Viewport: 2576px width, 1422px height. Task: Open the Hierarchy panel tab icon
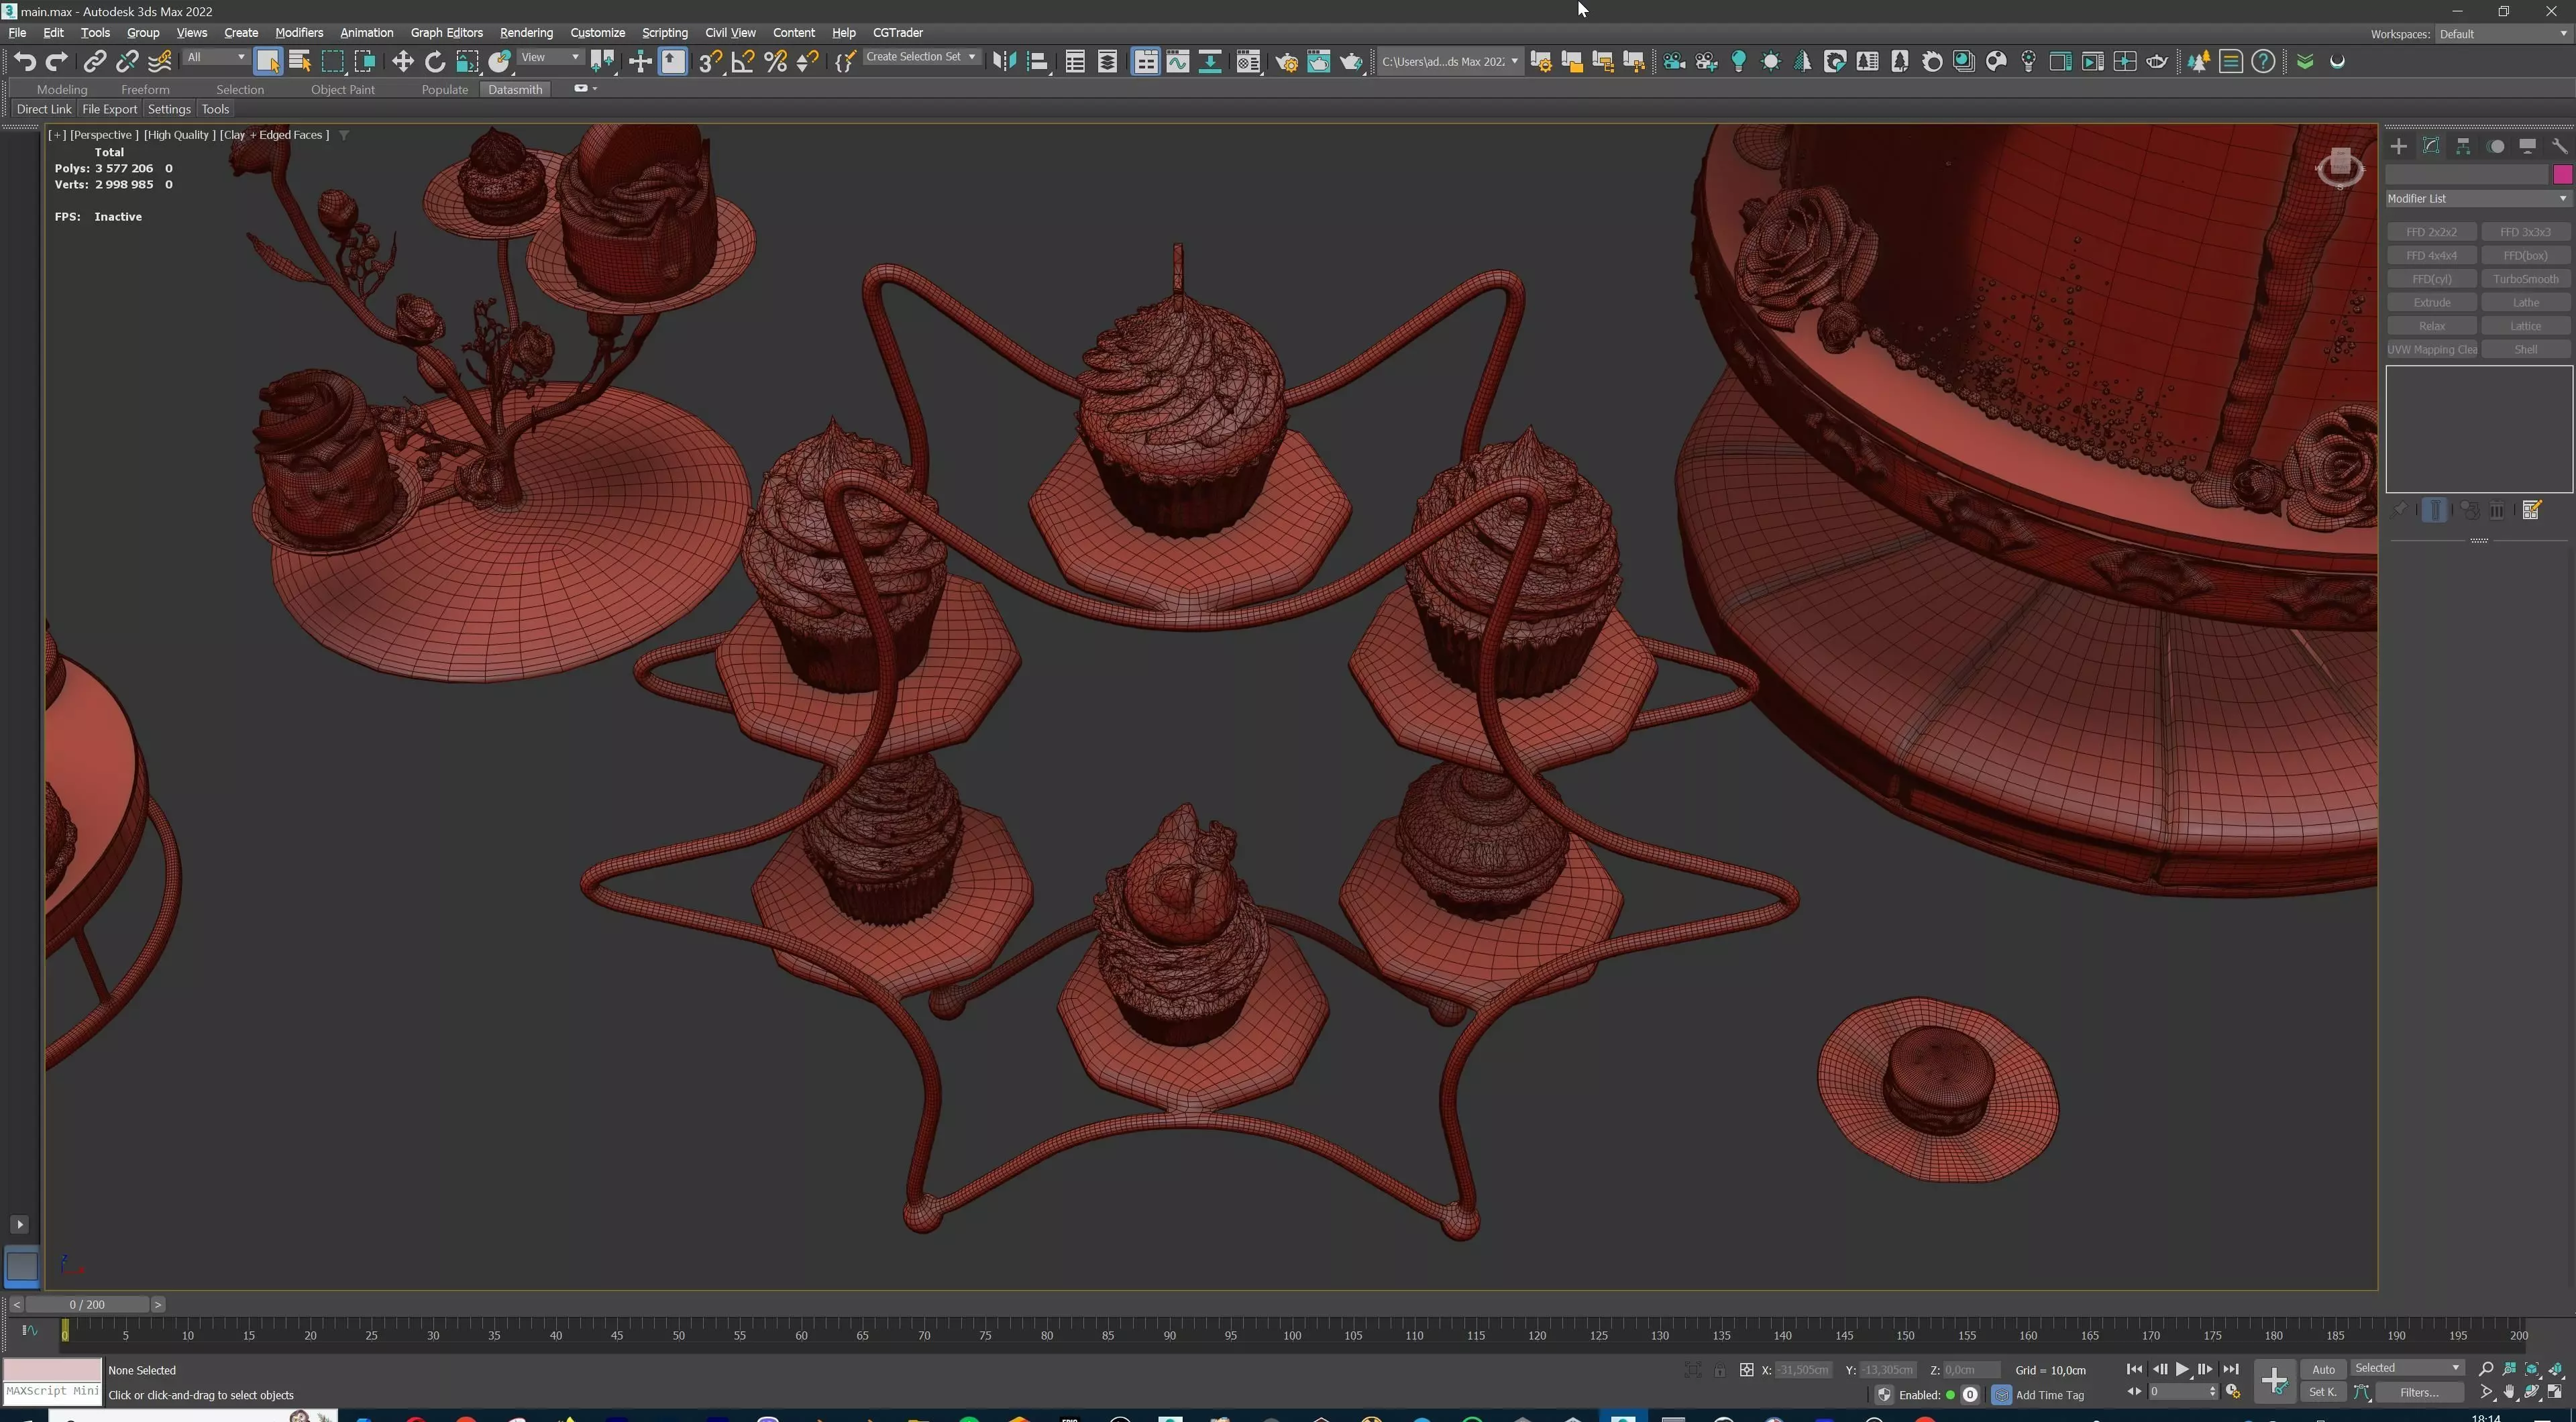pos(2463,146)
